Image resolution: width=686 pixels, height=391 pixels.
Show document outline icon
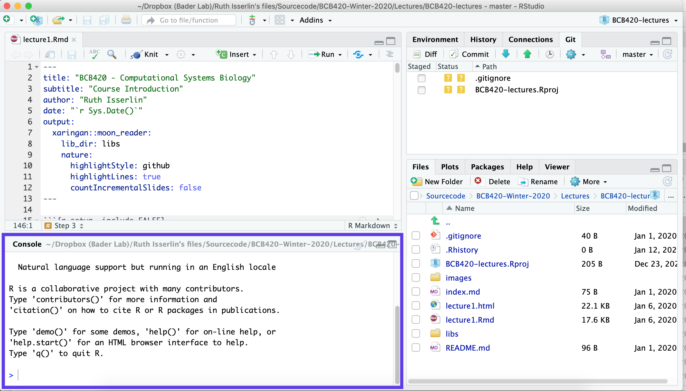(x=389, y=54)
